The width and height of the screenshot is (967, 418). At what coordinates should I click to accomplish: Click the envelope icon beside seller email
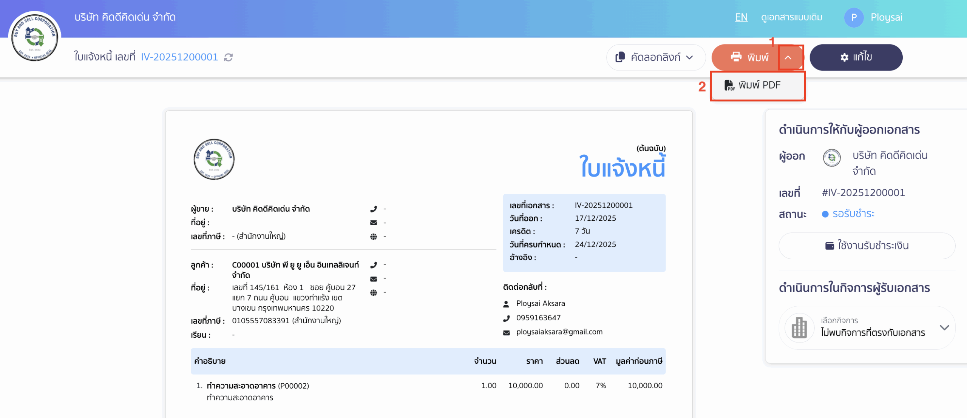coord(374,223)
